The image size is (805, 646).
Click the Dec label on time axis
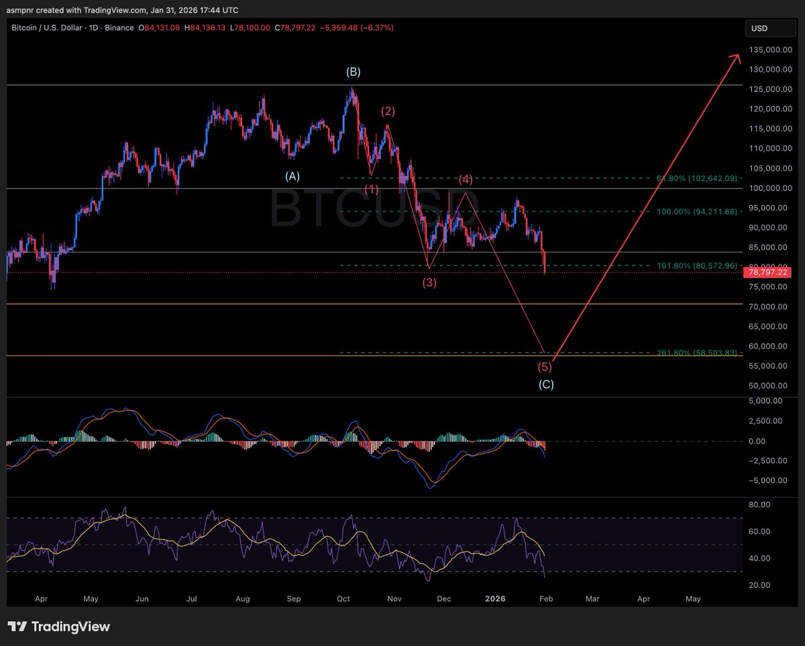pyautogui.click(x=445, y=598)
